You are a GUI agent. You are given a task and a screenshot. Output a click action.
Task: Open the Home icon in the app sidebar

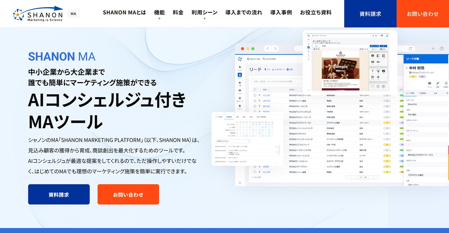(x=240, y=67)
